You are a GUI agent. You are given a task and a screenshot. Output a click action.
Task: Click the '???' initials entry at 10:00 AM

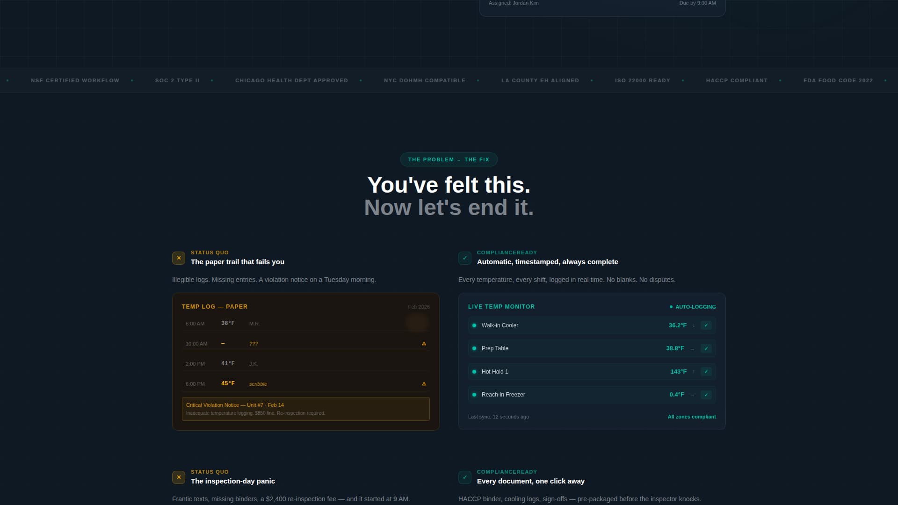click(x=253, y=344)
